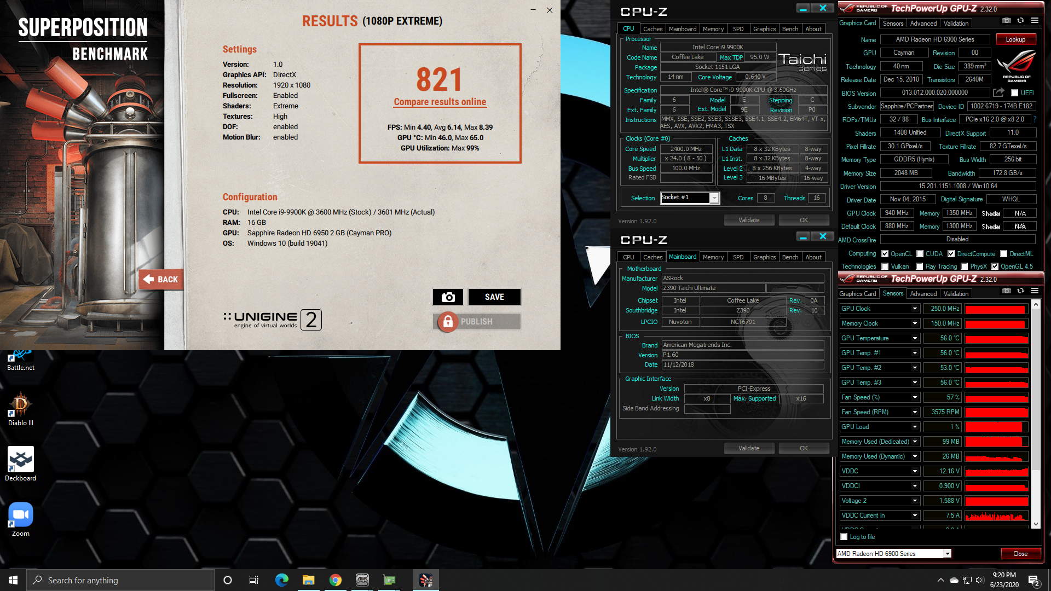Toggle the UEFI checkbox in GPU-Z
1051x591 pixels.
[1014, 93]
